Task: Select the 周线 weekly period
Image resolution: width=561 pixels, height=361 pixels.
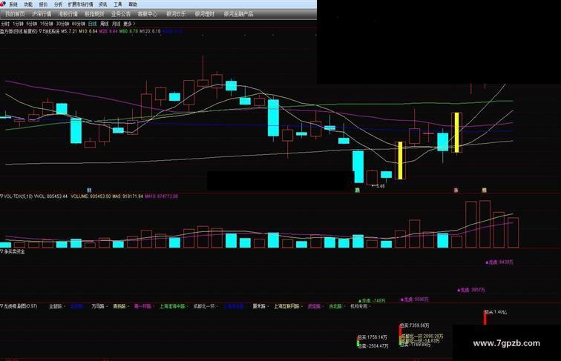Action: [104, 24]
